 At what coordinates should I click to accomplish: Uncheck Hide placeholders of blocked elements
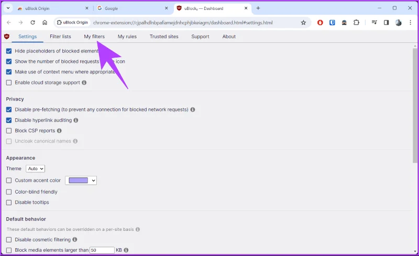point(9,51)
